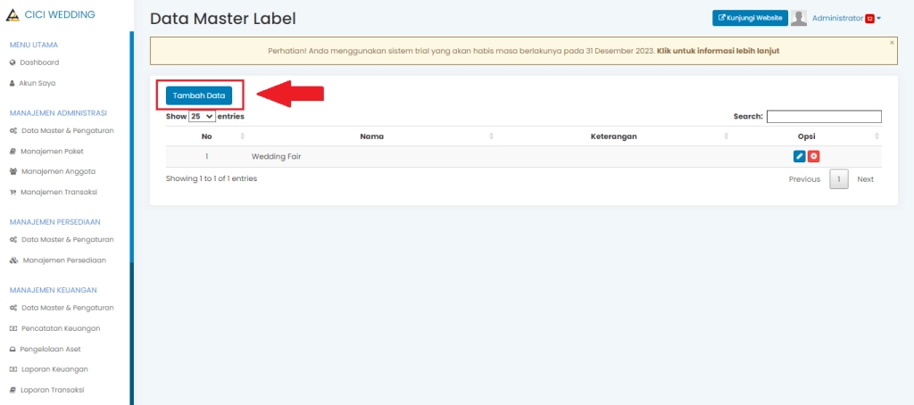Open Laporan Transaksi menu item
The height and width of the screenshot is (405, 914).
point(53,391)
